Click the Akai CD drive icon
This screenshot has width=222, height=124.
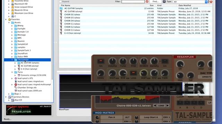12,100
